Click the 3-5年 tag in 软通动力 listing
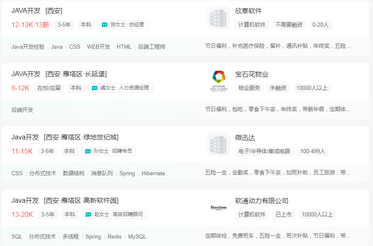Viewport: 373px width, 246px height. tap(48, 214)
